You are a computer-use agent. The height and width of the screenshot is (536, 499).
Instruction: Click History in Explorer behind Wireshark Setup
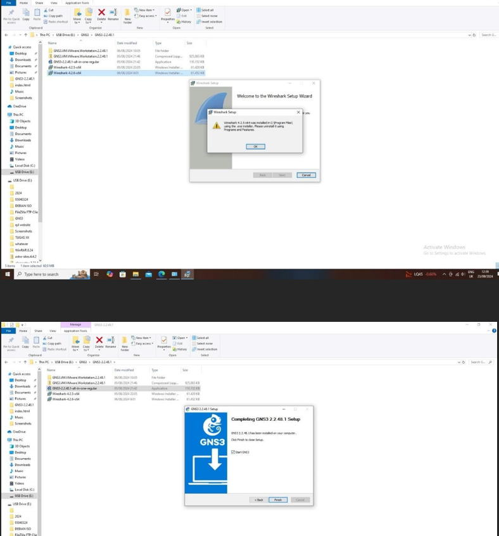click(x=184, y=22)
